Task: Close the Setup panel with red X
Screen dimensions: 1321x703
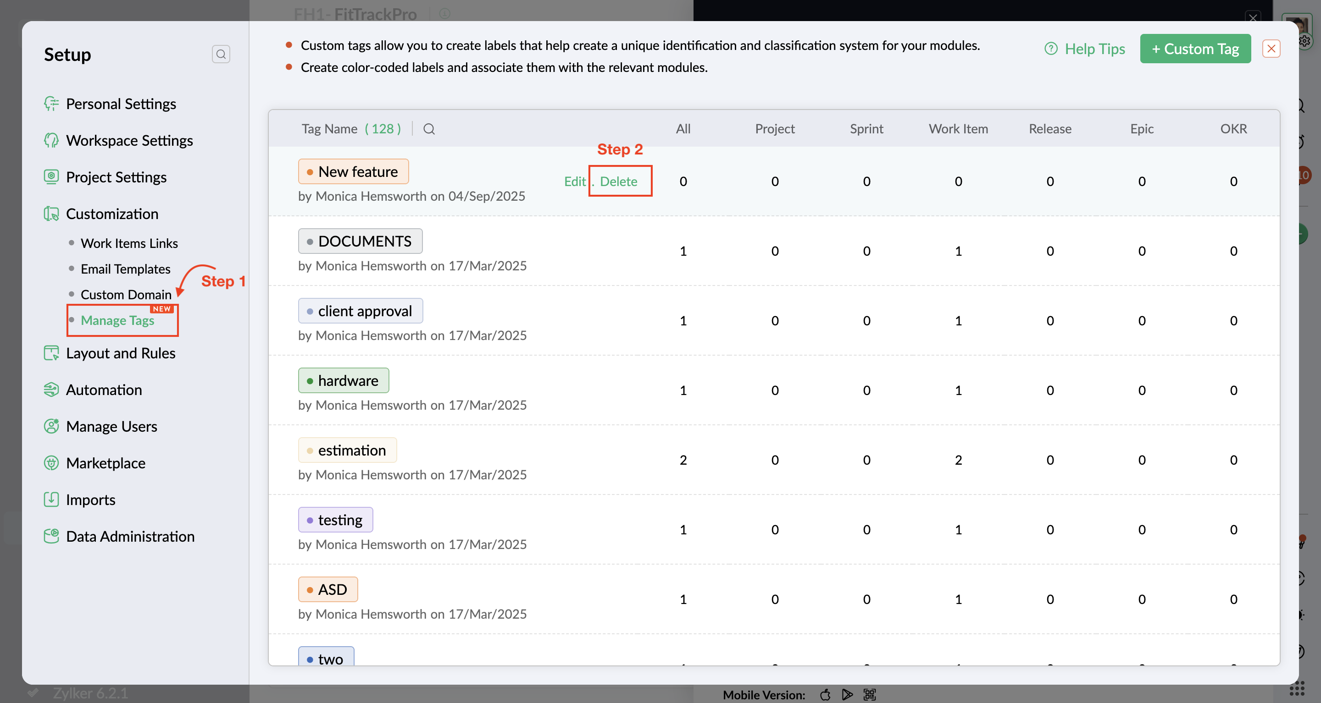Action: coord(1271,49)
